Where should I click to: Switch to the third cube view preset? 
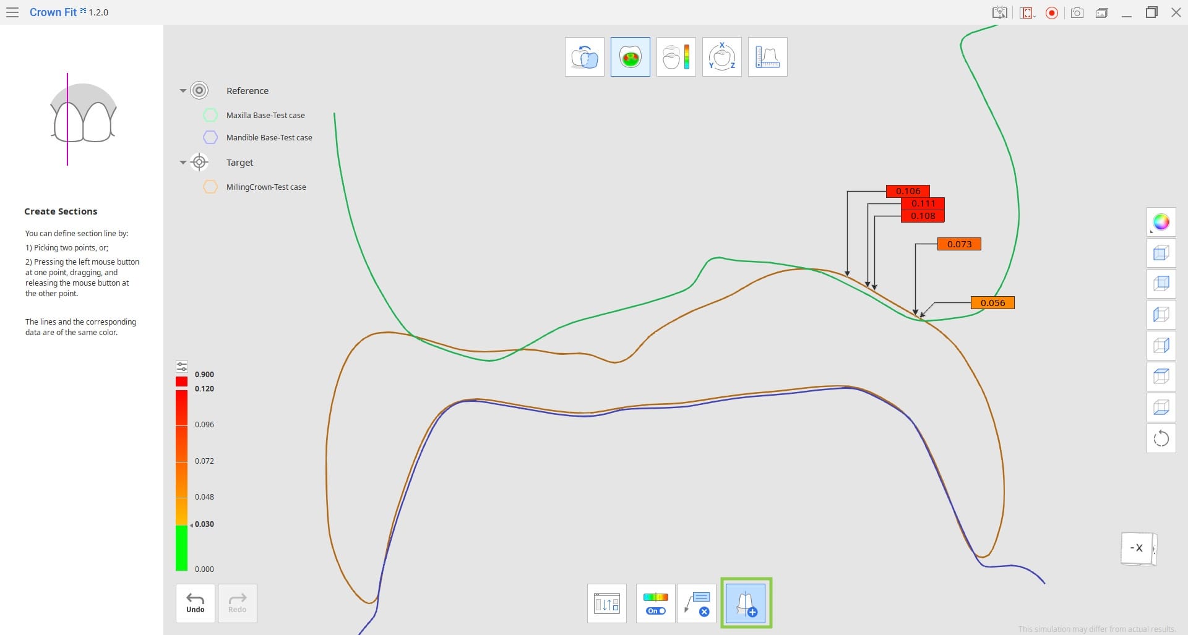[1161, 315]
